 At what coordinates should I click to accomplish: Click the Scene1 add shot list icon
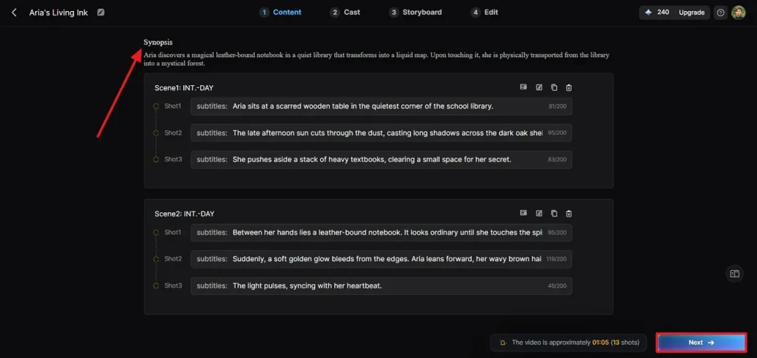point(523,87)
